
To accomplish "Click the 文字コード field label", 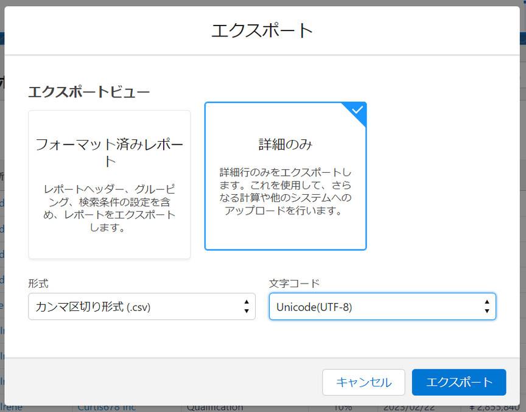I will [x=294, y=283].
